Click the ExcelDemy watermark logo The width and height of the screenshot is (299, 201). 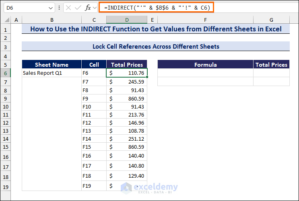coord(127,188)
